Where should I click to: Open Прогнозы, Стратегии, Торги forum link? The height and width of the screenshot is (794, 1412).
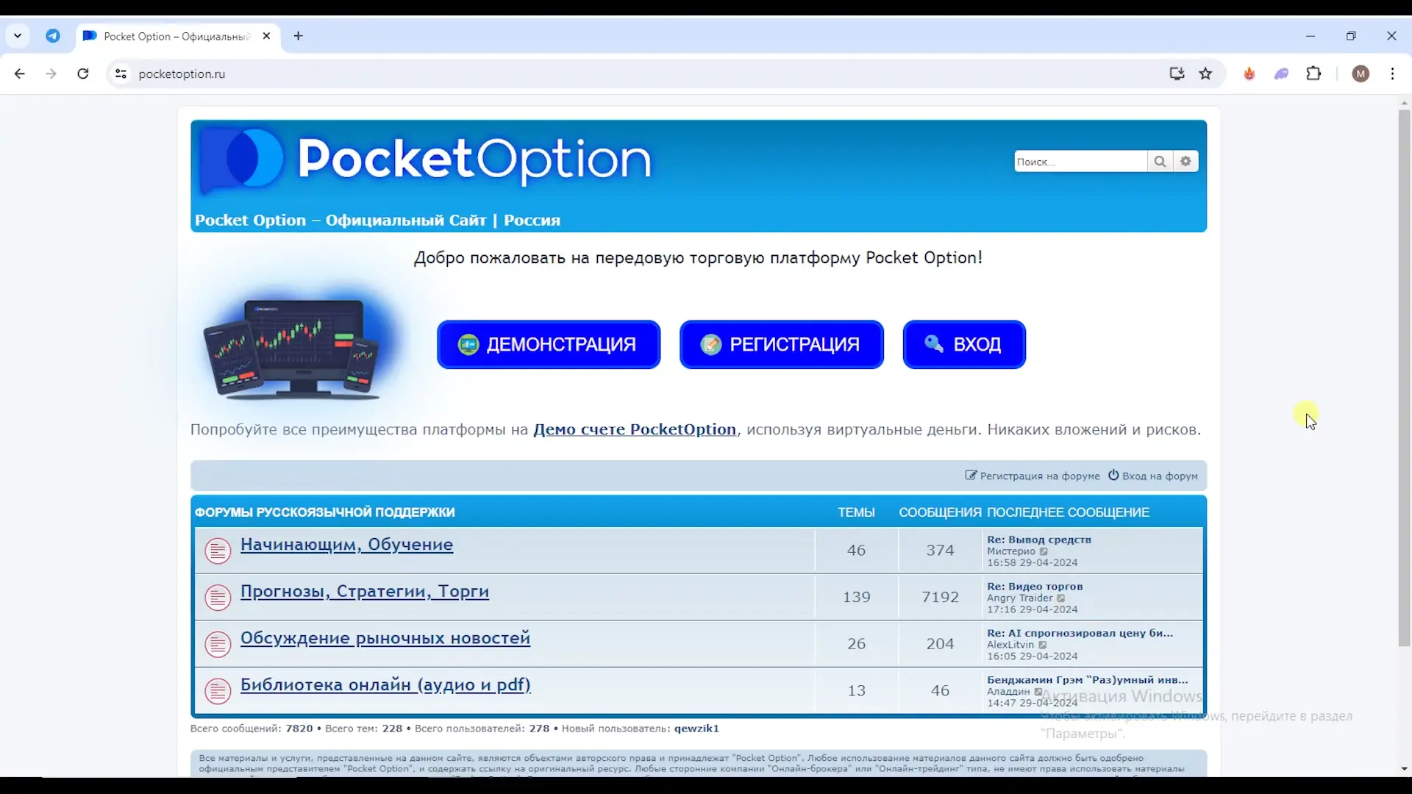(364, 592)
